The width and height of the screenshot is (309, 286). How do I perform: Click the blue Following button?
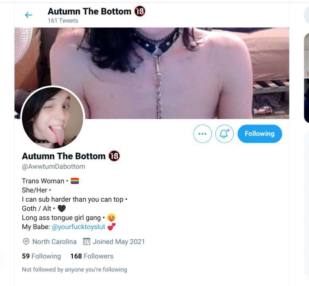260,134
